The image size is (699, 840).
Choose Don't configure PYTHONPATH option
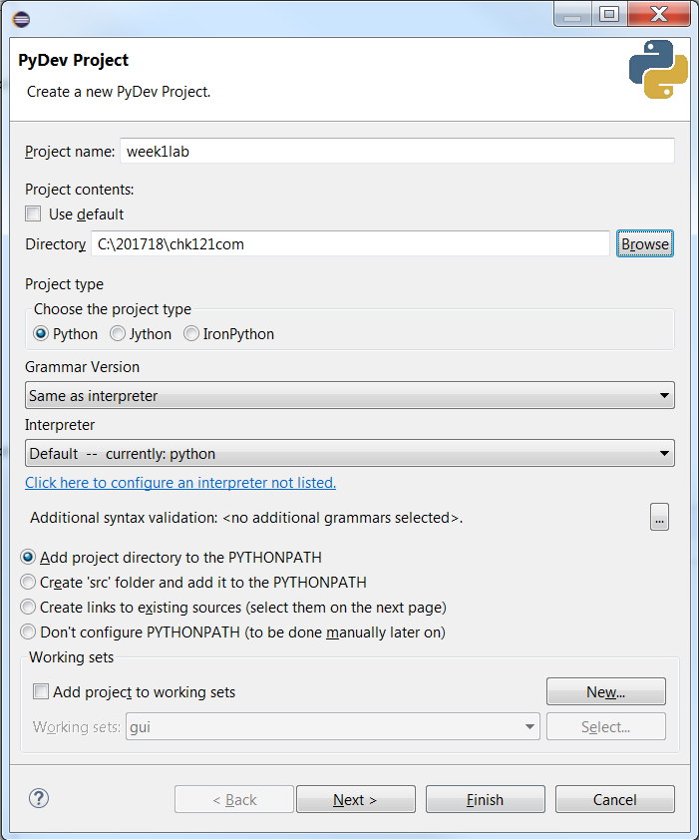pyautogui.click(x=29, y=631)
